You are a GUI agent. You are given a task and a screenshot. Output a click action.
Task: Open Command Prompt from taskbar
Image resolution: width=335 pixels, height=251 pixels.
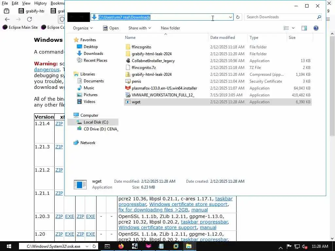coord(107,246)
